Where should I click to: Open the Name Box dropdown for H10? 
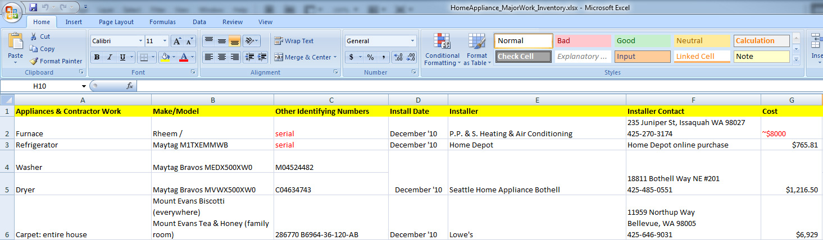pos(84,86)
